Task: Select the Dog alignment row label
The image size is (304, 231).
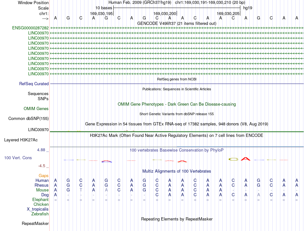Action: tap(45, 195)
